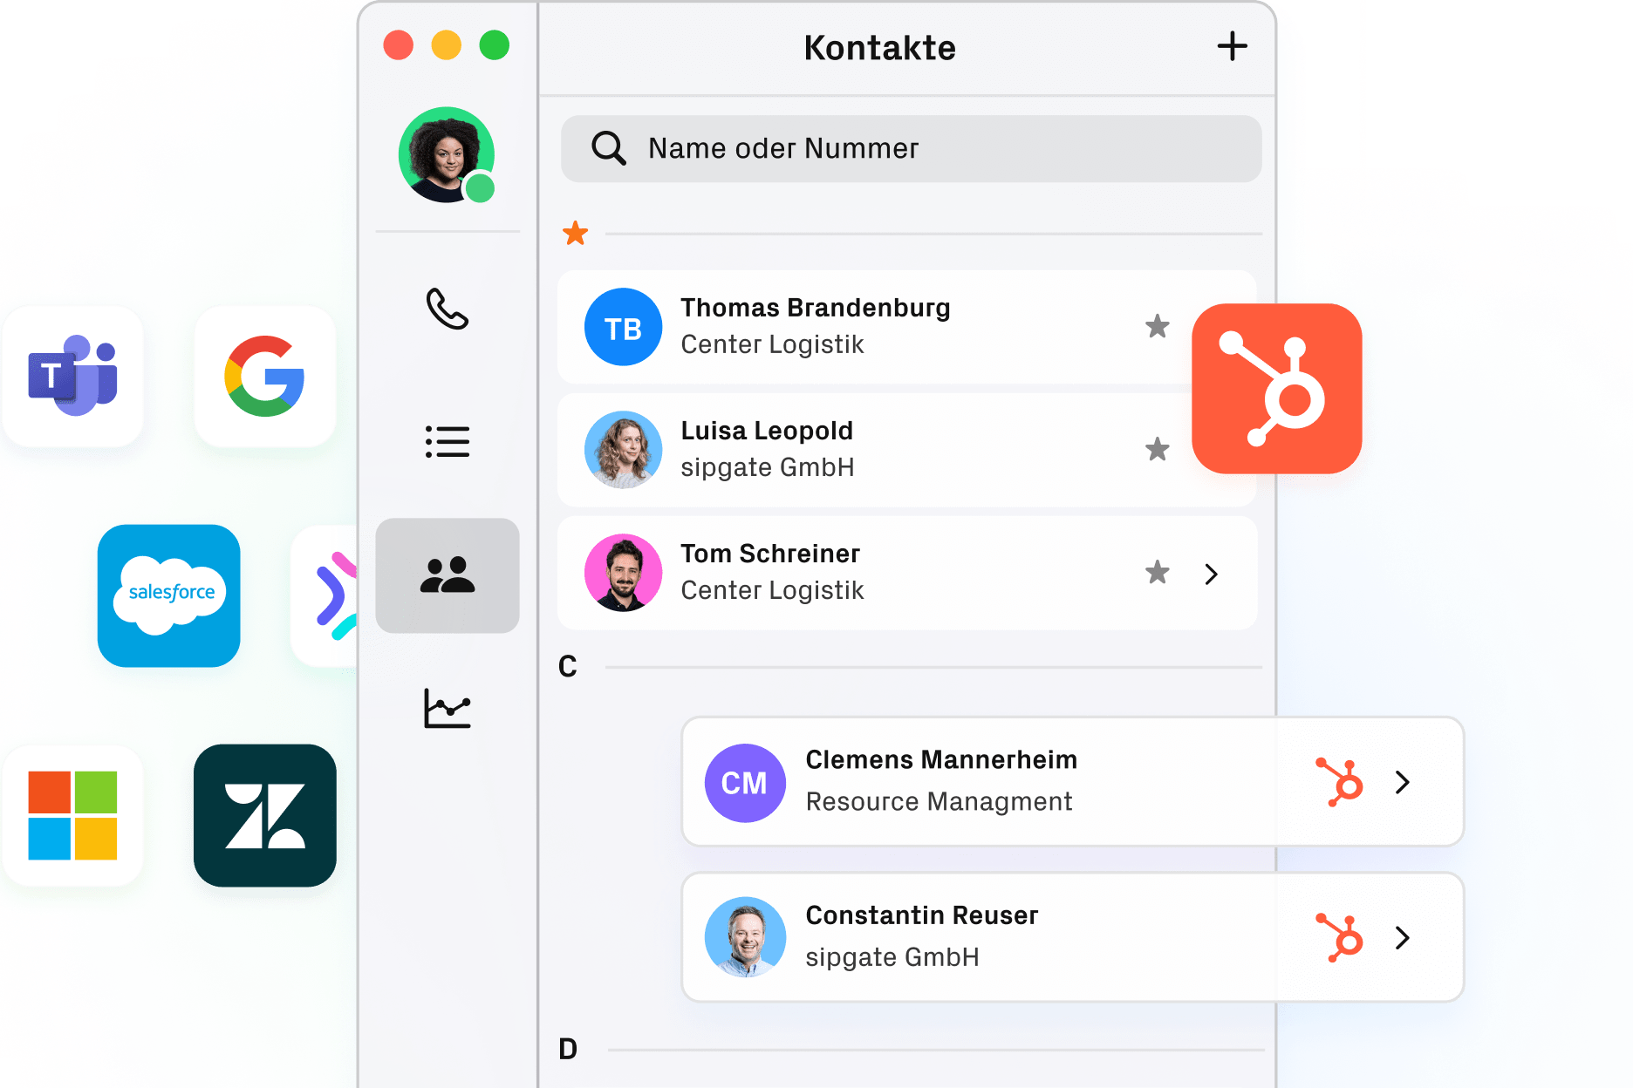
Task: Click the Zendesk app tile
Action: tap(265, 816)
